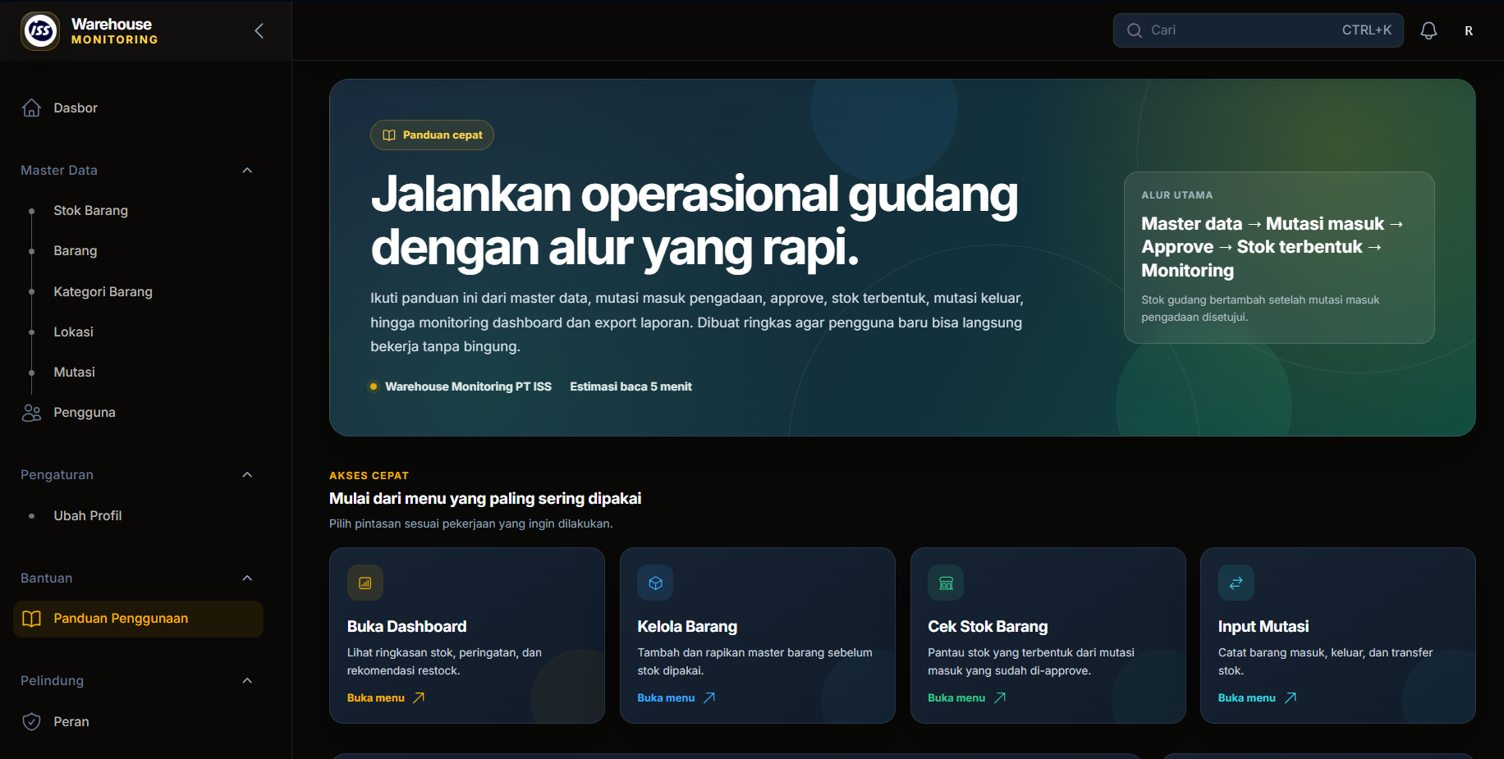Click the Input Mutasi transfer arrows icon
The height and width of the screenshot is (759, 1504).
tap(1236, 583)
